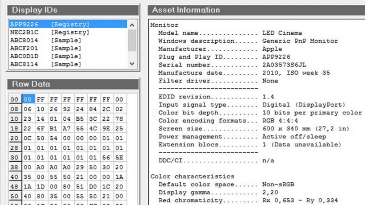The width and height of the screenshot is (365, 205).
Task: Click row header 40 in Raw Data
Action: tap(15, 177)
